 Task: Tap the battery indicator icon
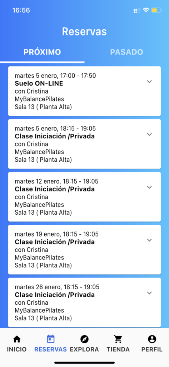pyautogui.click(x=156, y=10)
